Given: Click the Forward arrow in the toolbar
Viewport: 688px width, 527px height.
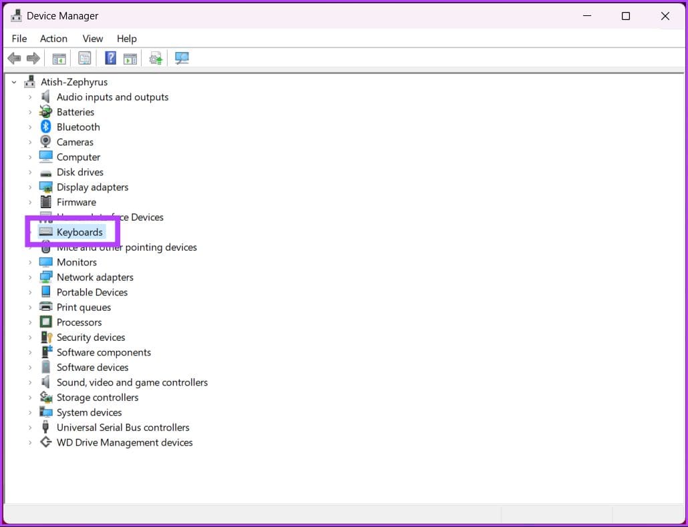Looking at the screenshot, I should (x=33, y=58).
